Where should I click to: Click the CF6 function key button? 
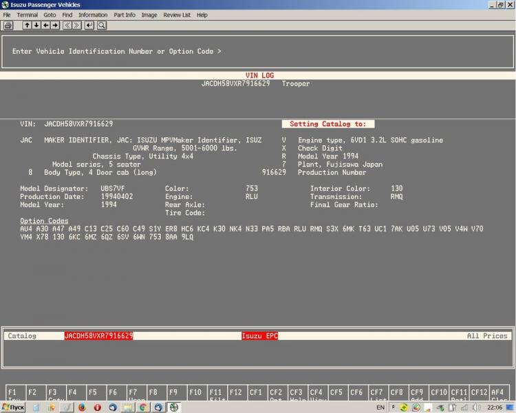pos(358,392)
